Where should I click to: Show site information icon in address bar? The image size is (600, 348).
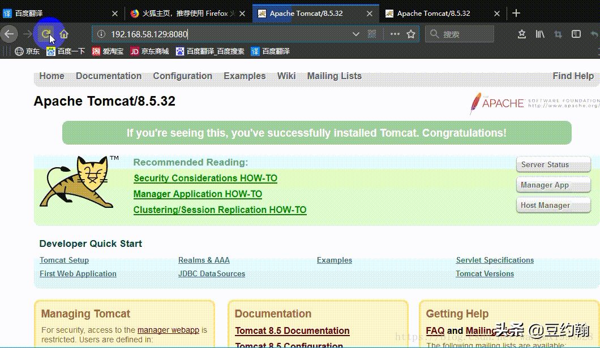point(101,34)
